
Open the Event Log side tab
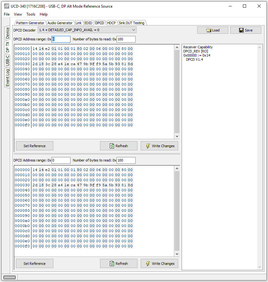7,78
